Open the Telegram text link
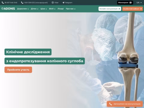 69,3
